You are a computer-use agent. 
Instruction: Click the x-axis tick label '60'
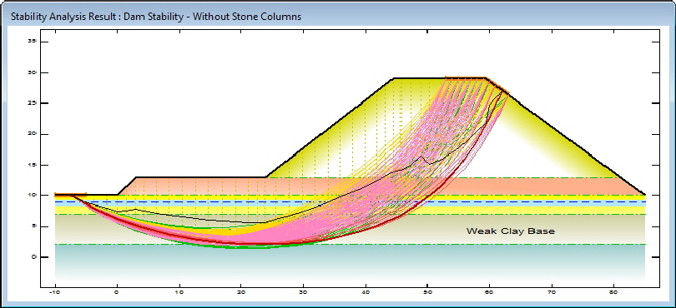tap(490, 292)
